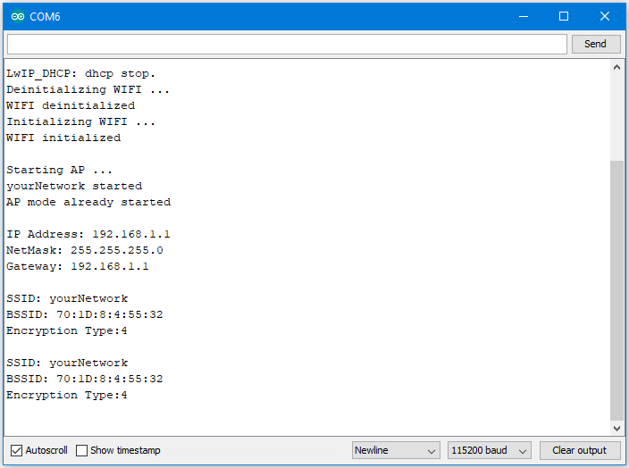629x468 pixels.
Task: Minimize the COM6 window
Action: (523, 16)
